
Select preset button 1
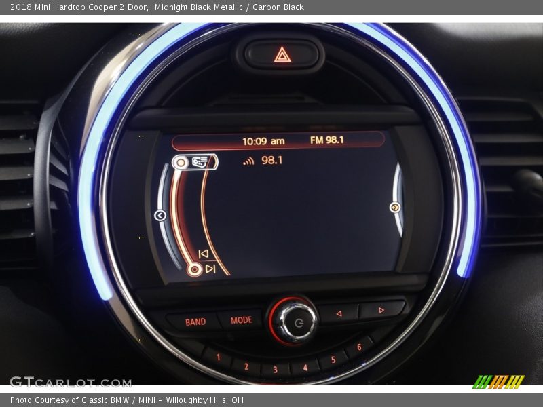[x=217, y=357]
